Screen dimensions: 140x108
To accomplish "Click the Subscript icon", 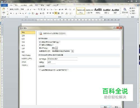I will (x=23, y=13).
